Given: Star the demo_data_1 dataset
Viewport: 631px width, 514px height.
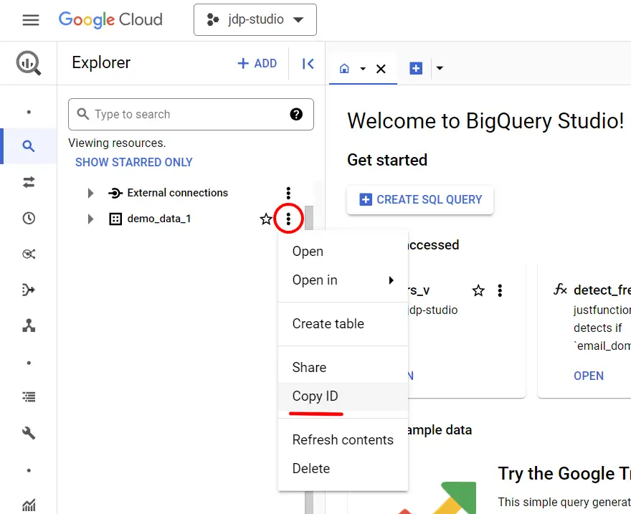Looking at the screenshot, I should point(266,219).
